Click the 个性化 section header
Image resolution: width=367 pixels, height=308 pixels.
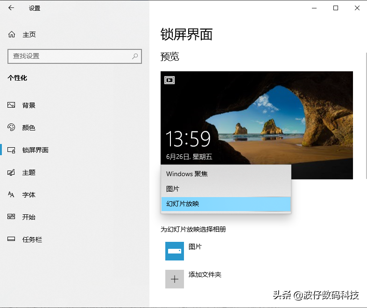click(x=17, y=78)
